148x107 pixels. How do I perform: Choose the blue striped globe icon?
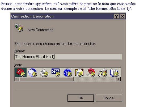33,72
